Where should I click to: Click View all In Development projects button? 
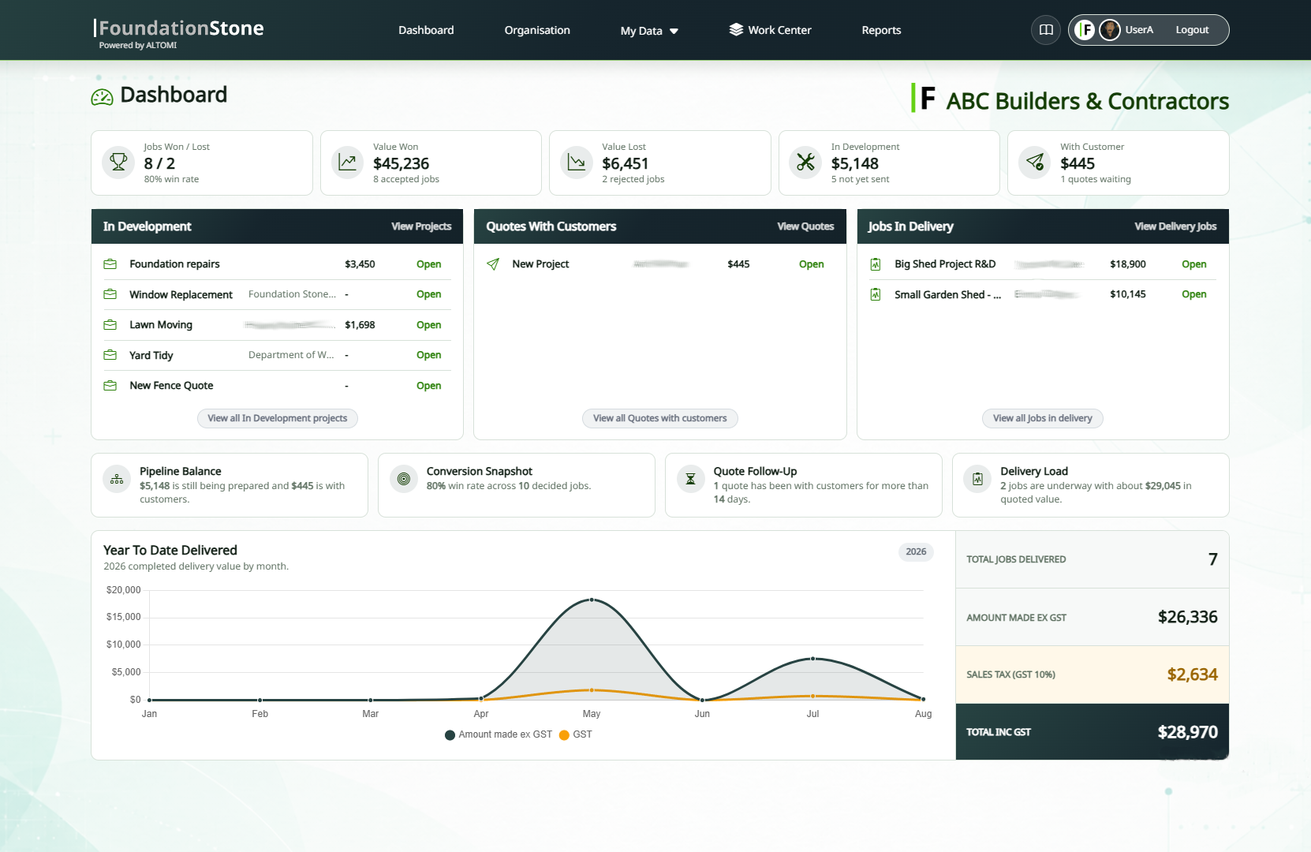point(278,418)
